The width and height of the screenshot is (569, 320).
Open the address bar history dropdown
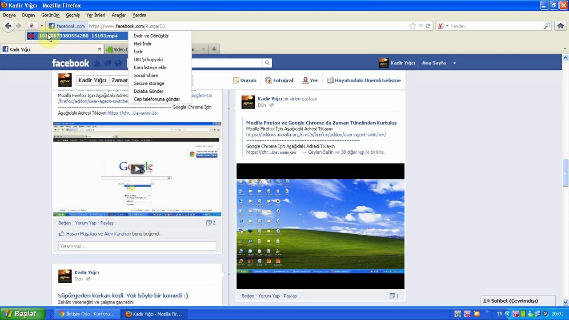(x=421, y=26)
